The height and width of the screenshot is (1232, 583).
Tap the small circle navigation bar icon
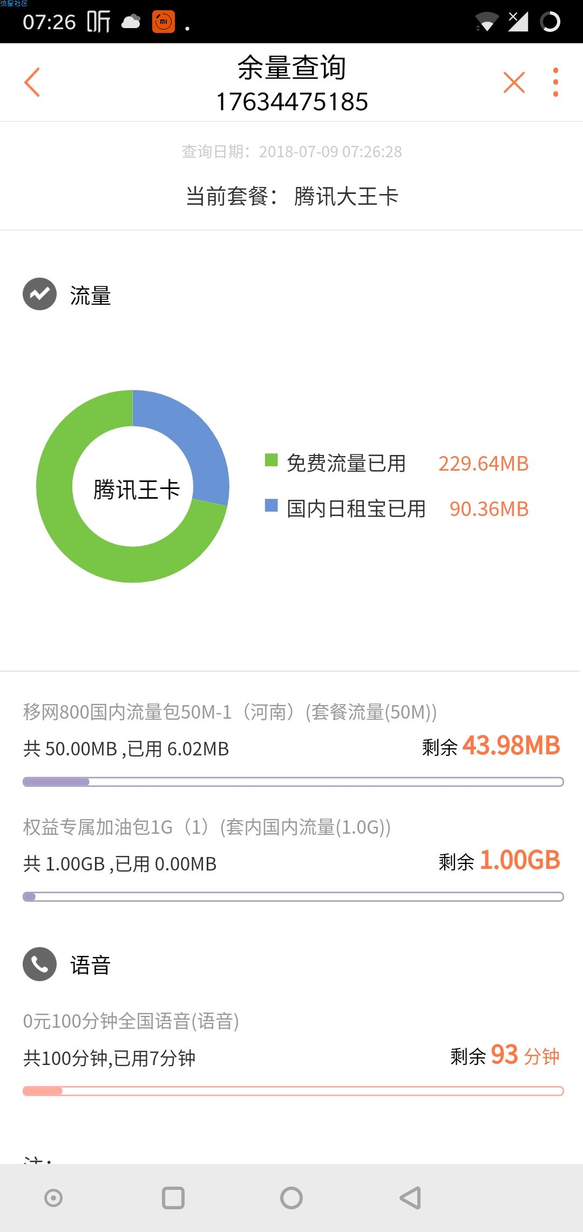pyautogui.click(x=53, y=1198)
